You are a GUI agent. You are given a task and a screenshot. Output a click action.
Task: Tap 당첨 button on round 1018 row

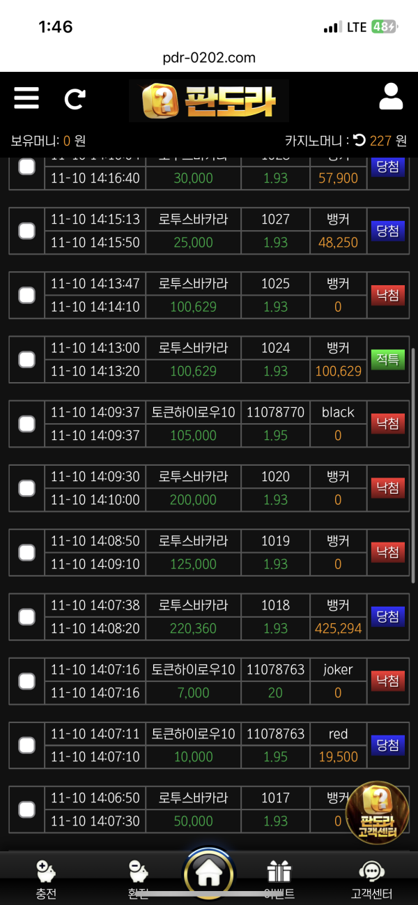pos(387,616)
